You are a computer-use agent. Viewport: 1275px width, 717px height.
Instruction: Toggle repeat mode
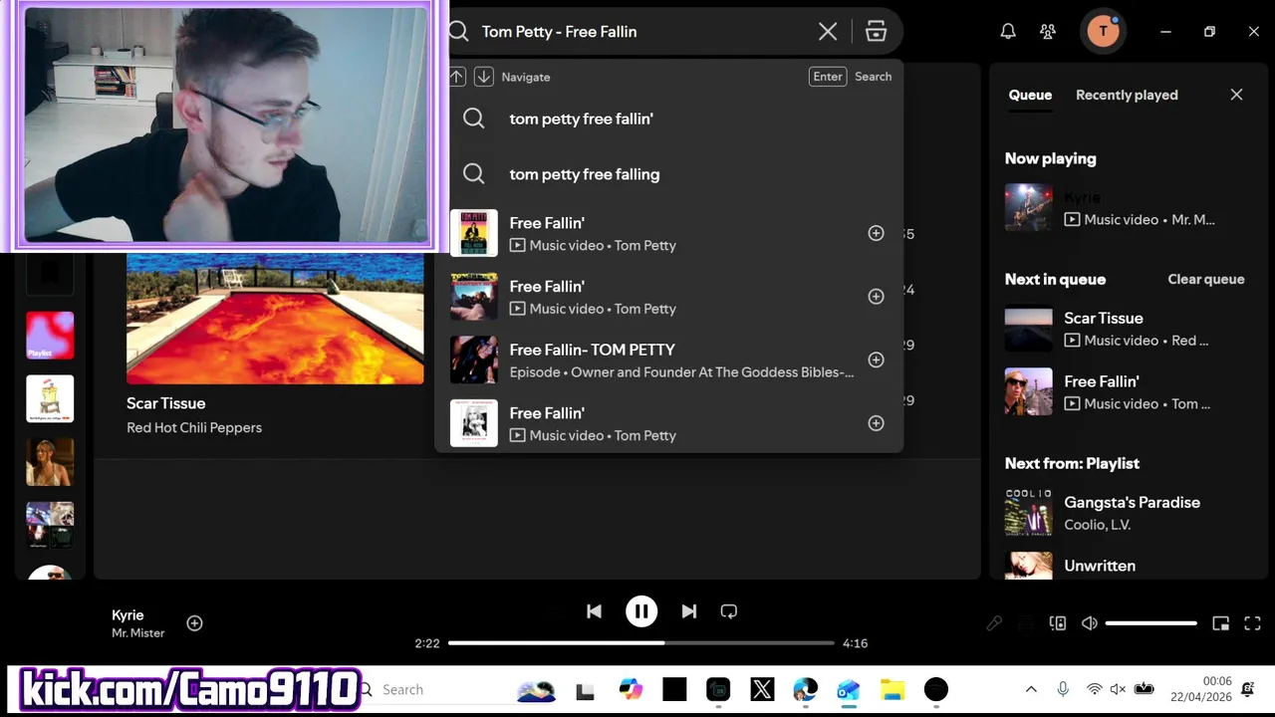tap(729, 611)
